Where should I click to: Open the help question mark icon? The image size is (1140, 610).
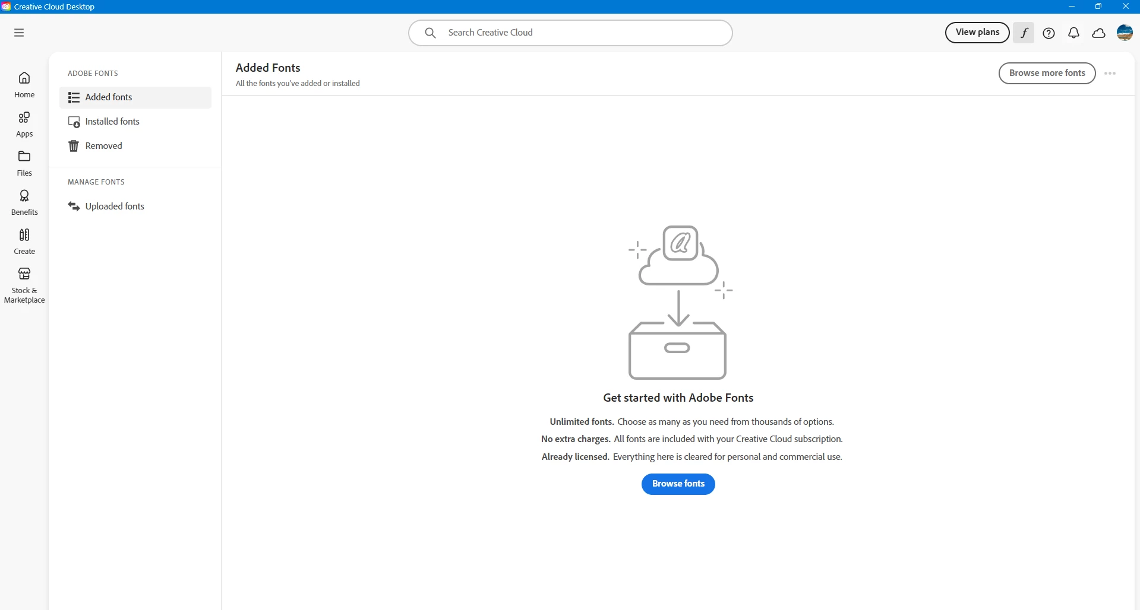[1049, 33]
